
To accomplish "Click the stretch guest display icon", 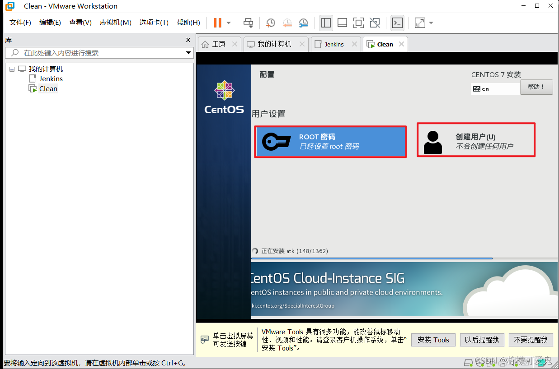I will pos(420,23).
